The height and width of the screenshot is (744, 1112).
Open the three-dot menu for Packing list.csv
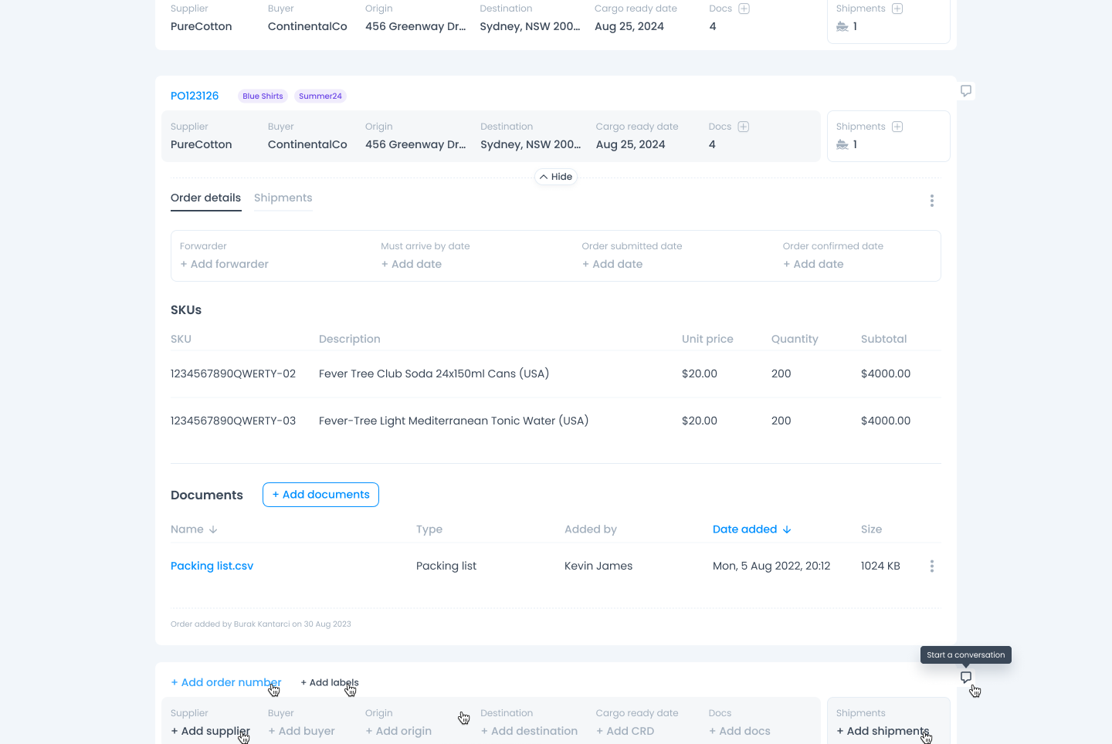click(932, 566)
